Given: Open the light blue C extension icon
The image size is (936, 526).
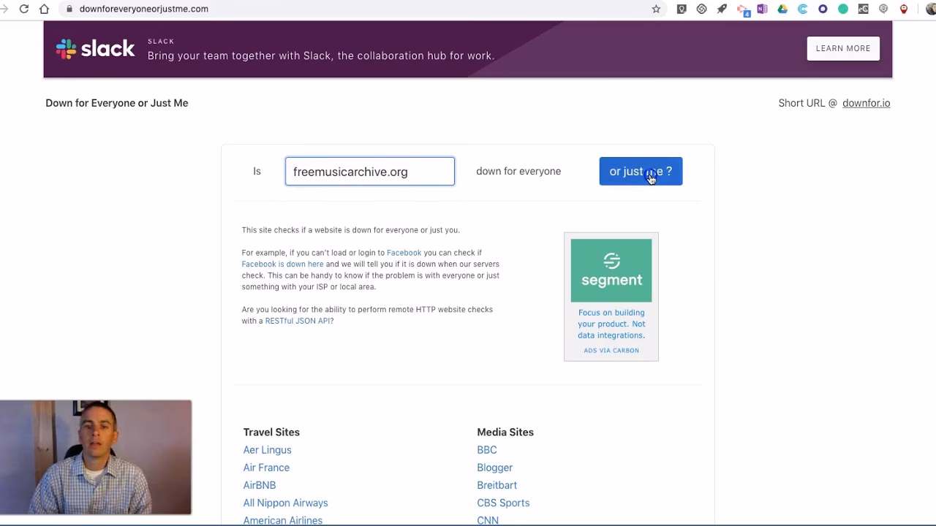Looking at the screenshot, I should click(x=802, y=9).
